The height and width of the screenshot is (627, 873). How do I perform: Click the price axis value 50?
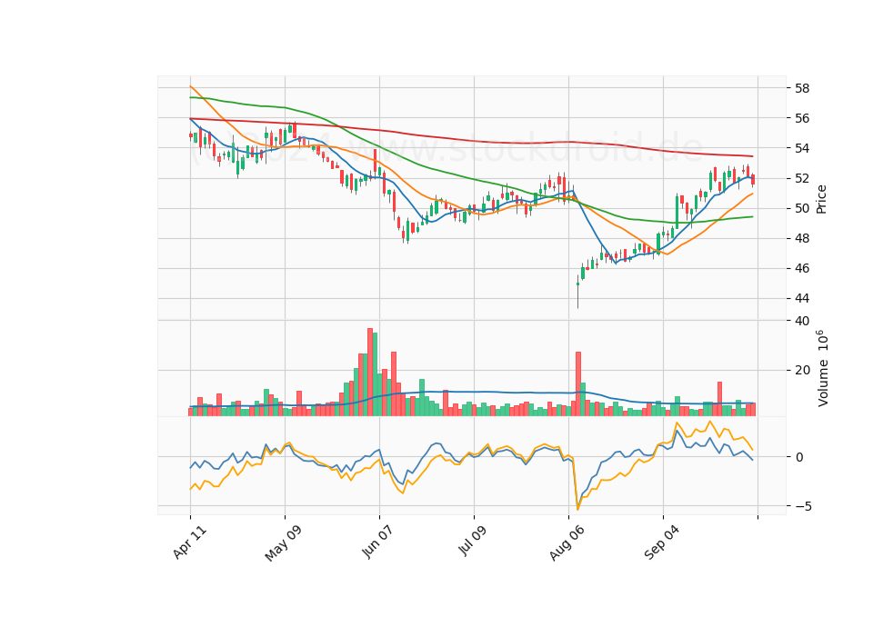point(802,208)
